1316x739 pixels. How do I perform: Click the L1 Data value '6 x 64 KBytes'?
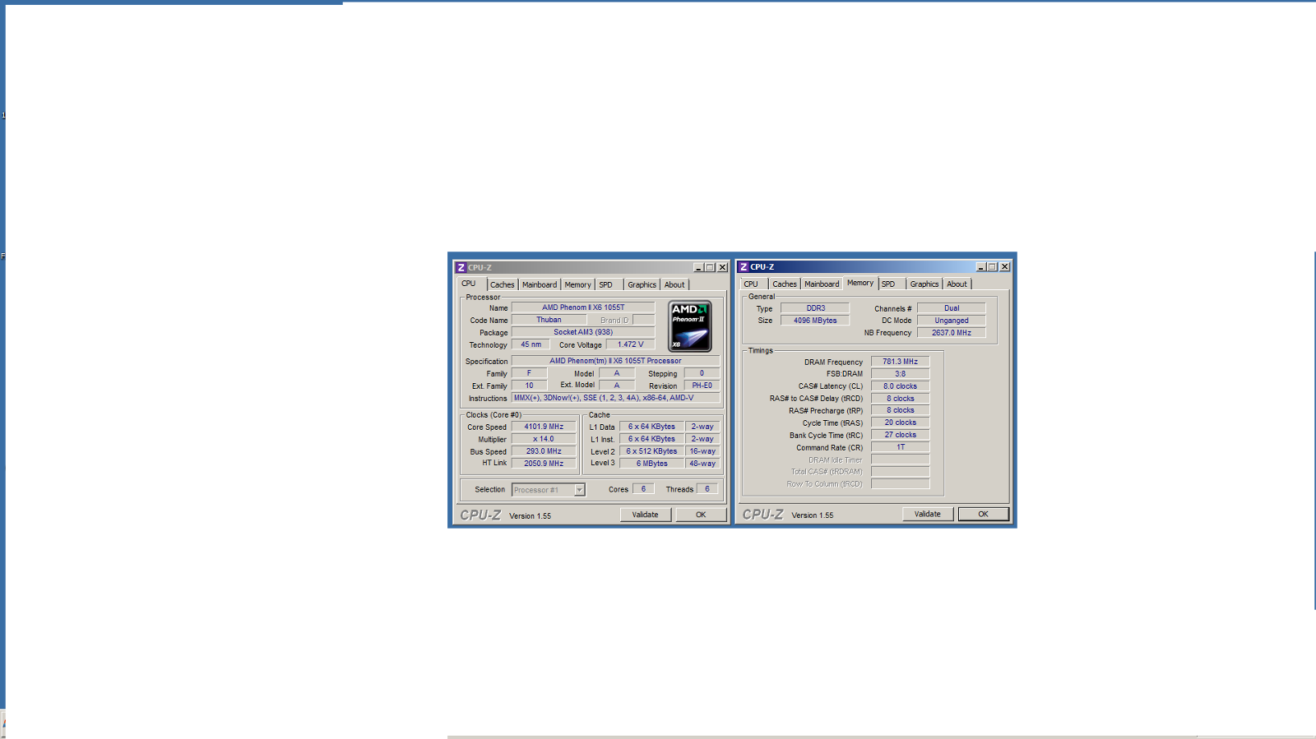click(x=651, y=427)
